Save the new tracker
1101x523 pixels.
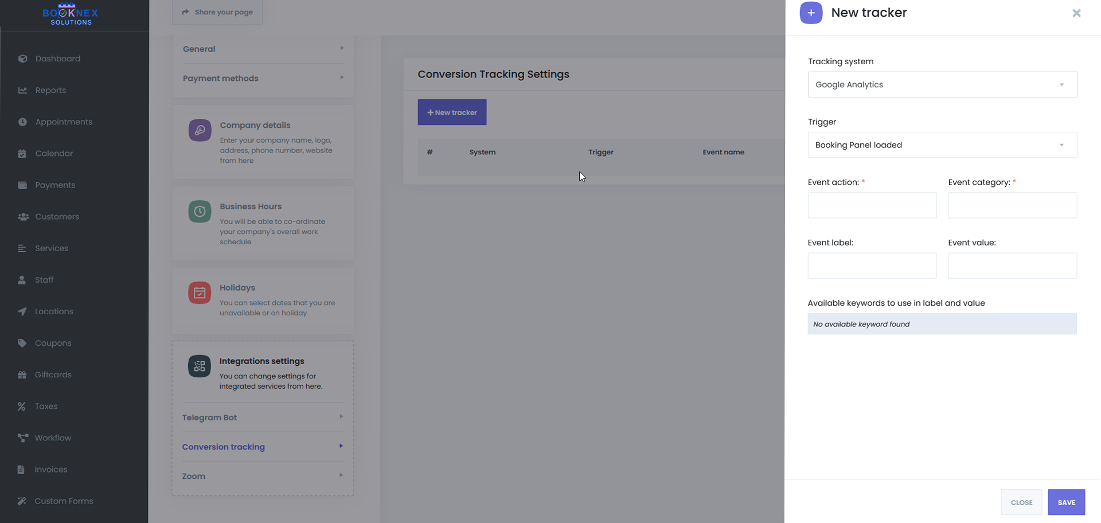(1066, 502)
